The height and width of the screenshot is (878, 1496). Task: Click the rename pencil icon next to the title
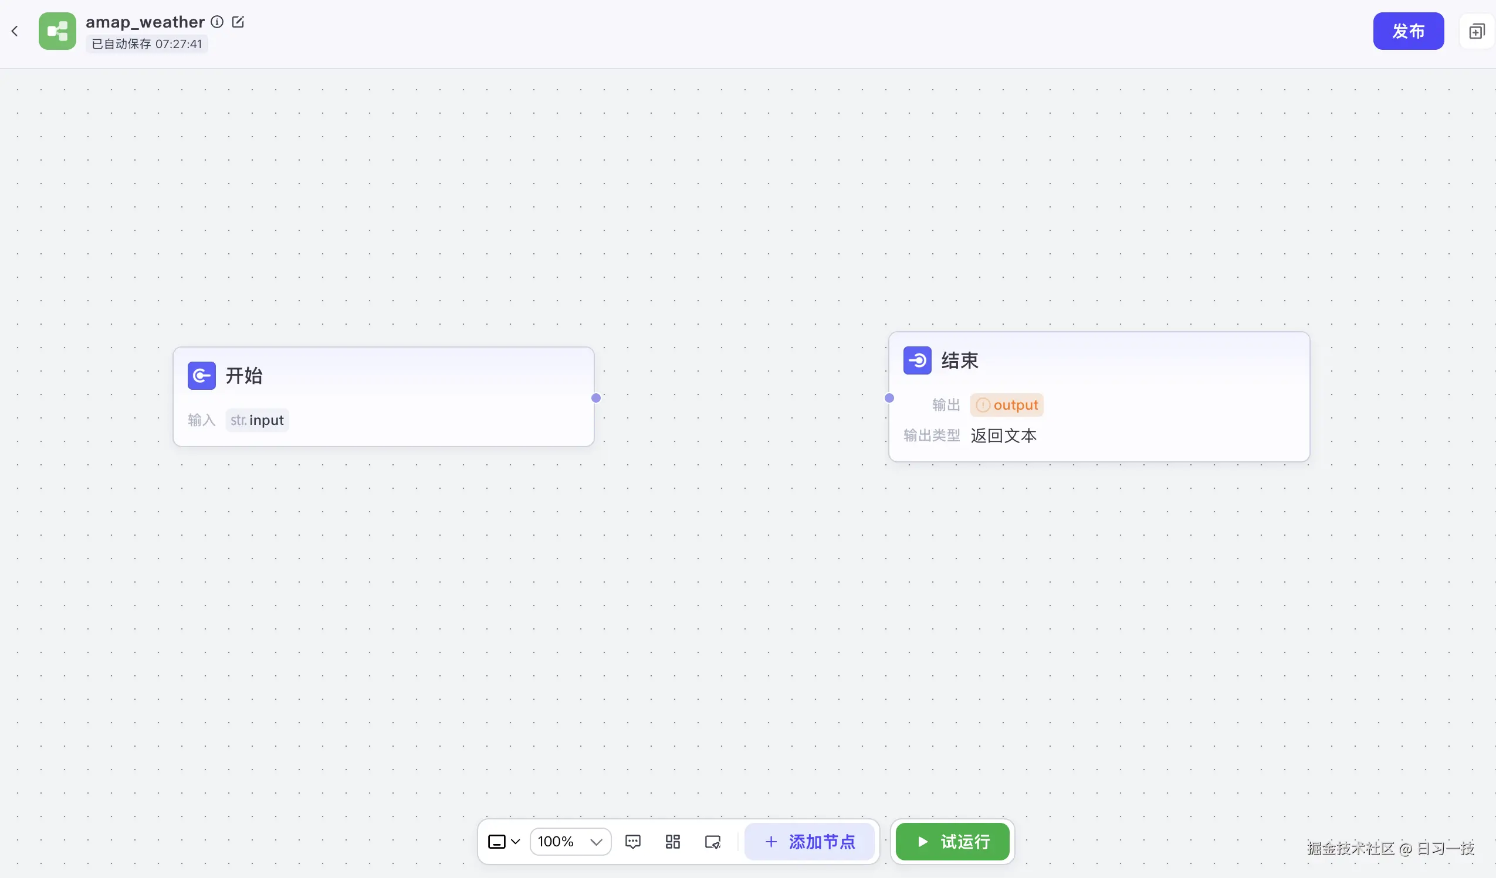click(x=238, y=21)
